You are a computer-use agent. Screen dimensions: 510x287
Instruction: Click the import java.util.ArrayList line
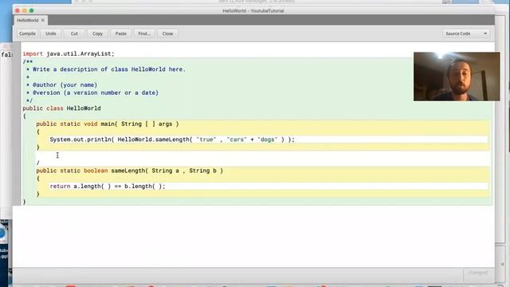point(69,53)
